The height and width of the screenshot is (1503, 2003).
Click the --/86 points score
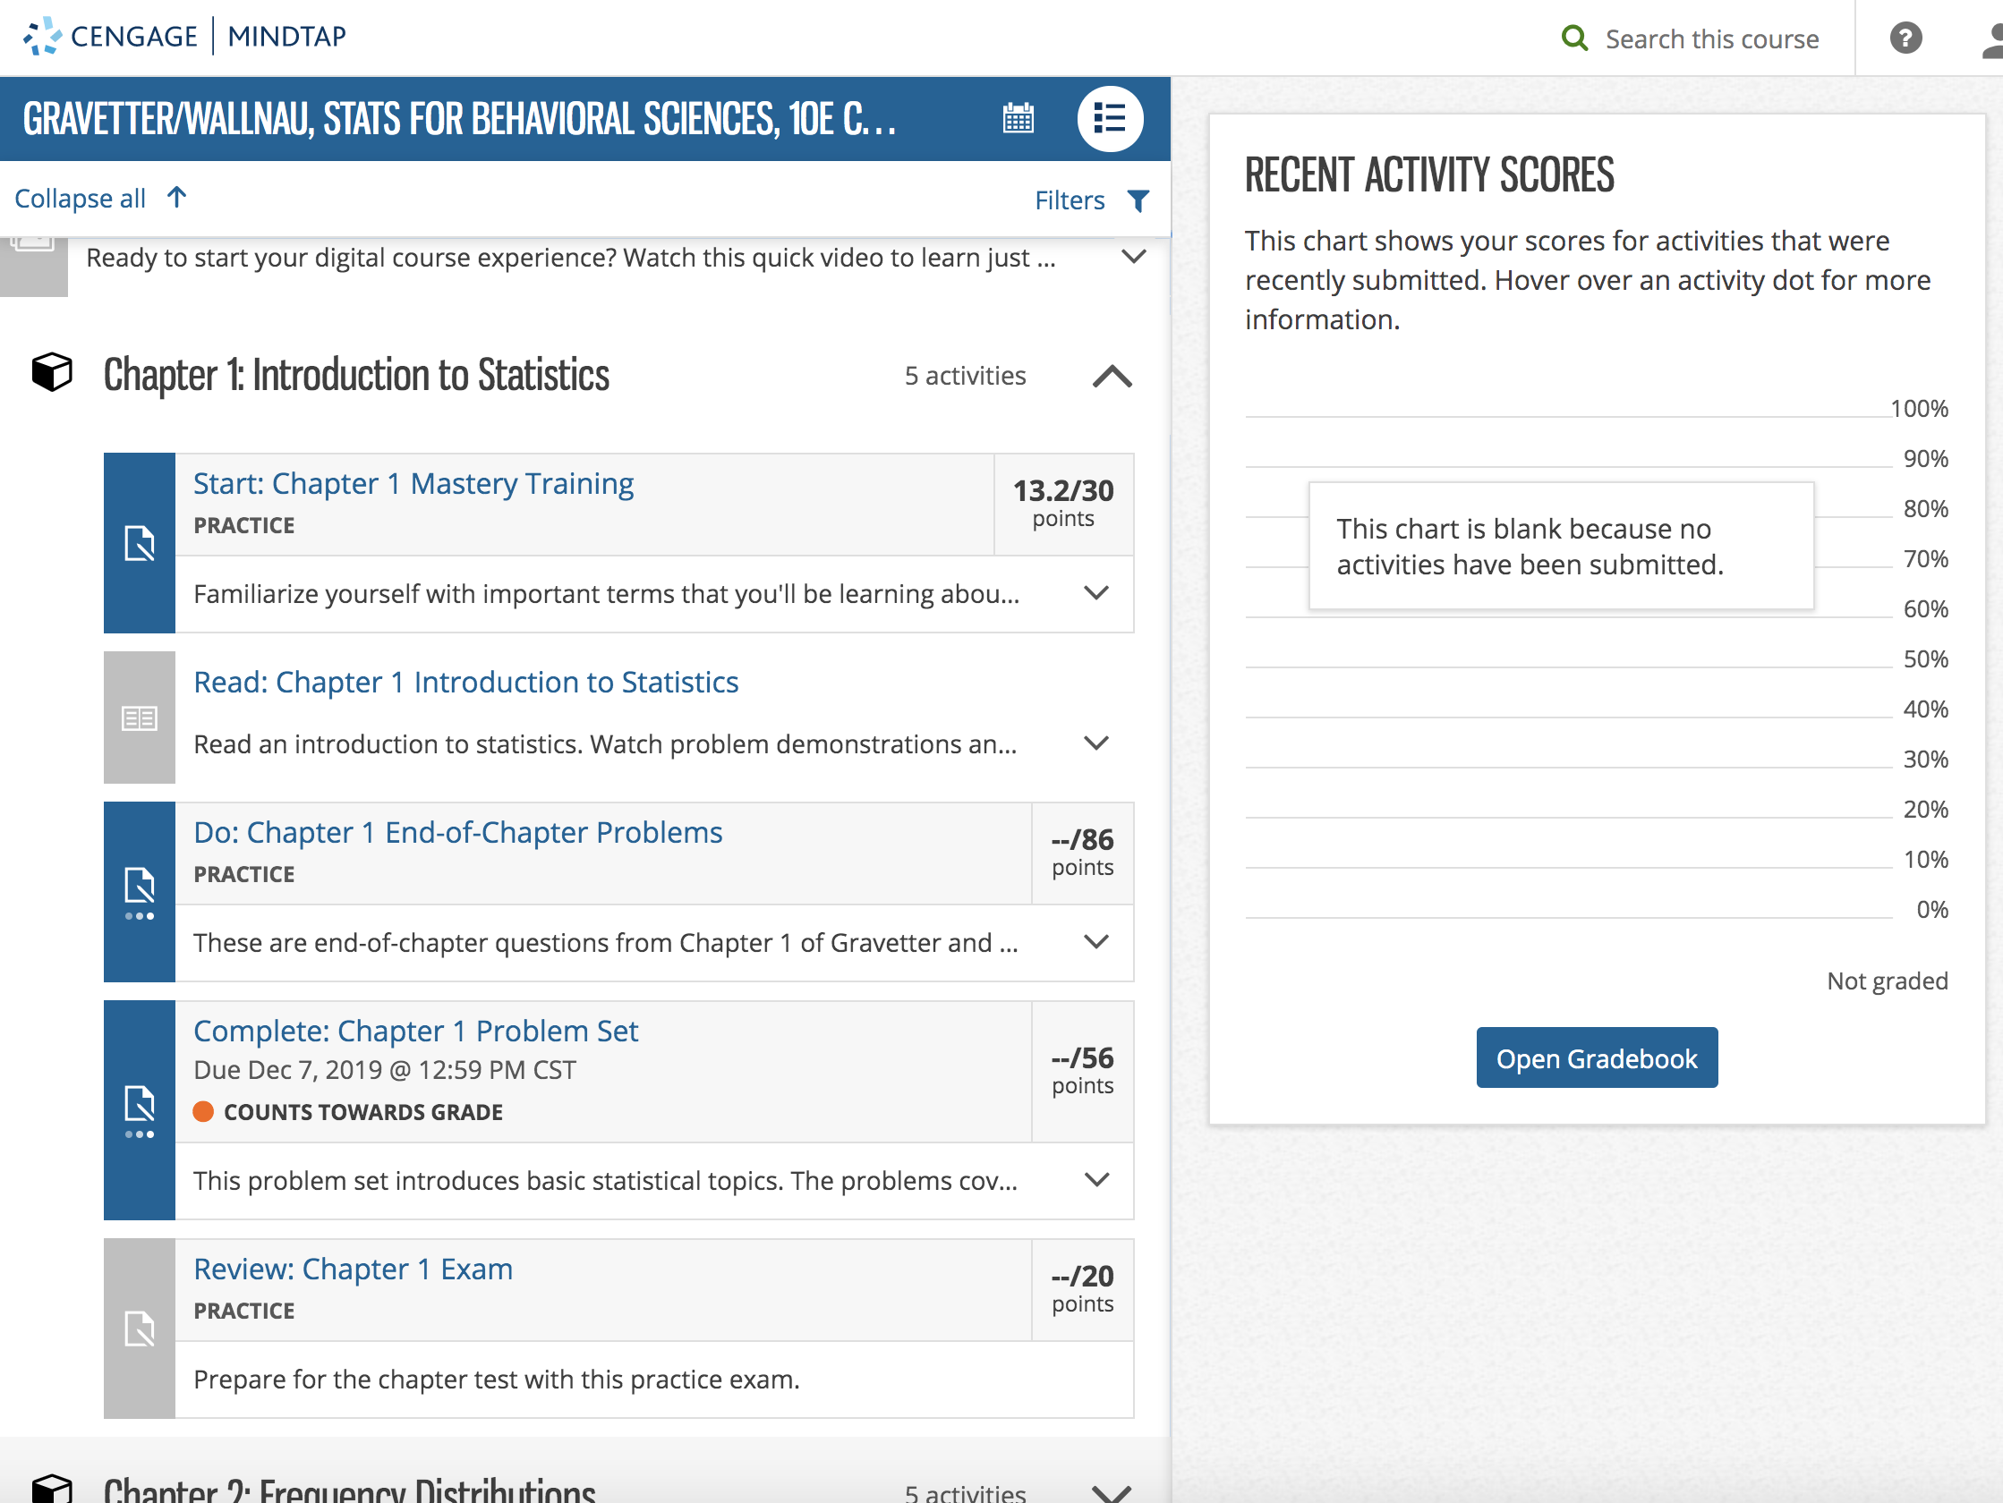coord(1082,852)
